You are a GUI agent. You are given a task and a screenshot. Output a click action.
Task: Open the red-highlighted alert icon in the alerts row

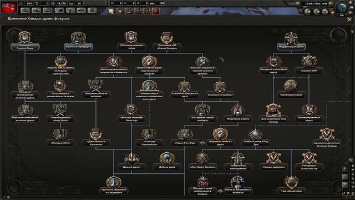click(x=156, y=11)
